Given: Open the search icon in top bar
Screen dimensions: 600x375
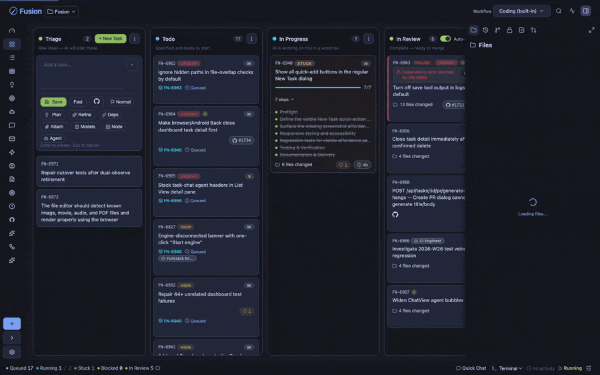Looking at the screenshot, I should click(x=559, y=11).
